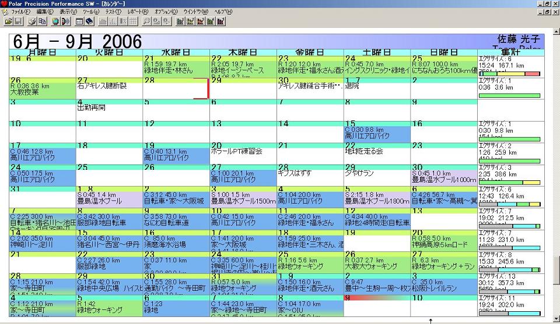Open report chart number 2 icon
560x324 pixels.
190,22
